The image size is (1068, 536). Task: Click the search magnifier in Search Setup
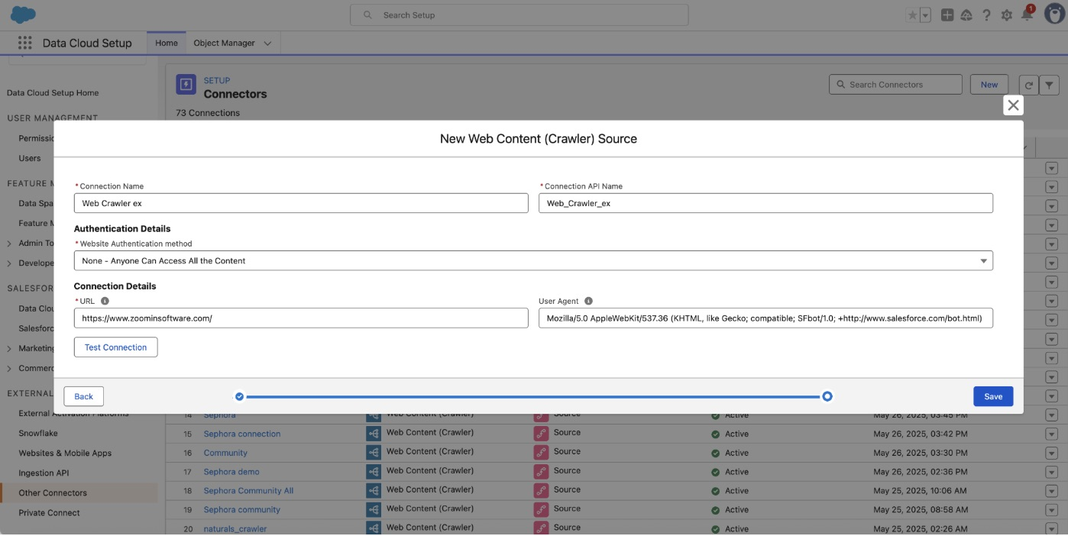[x=368, y=15]
